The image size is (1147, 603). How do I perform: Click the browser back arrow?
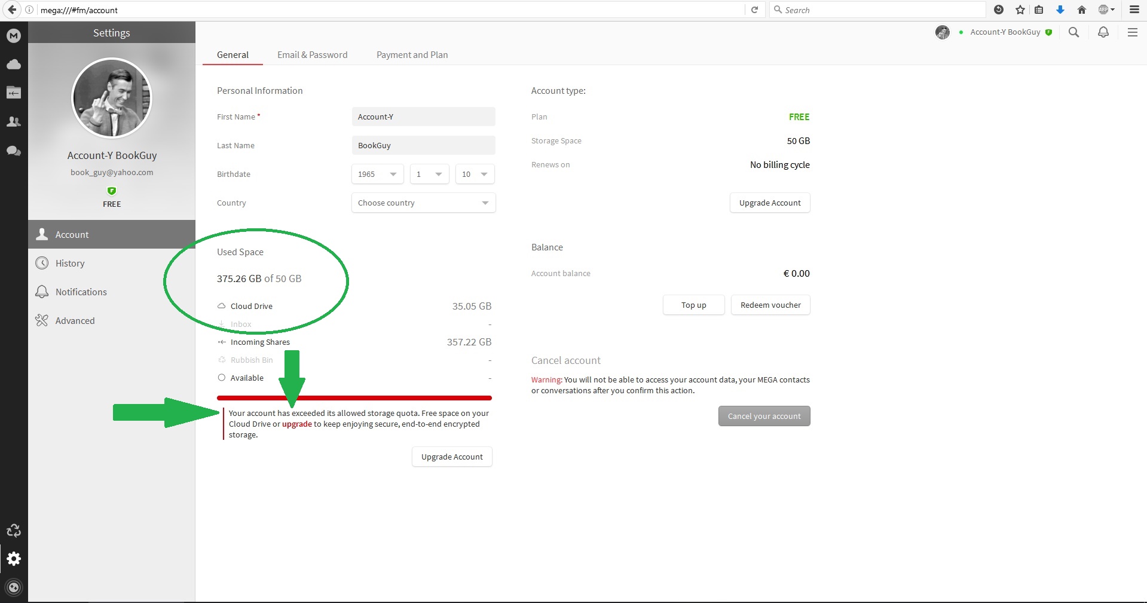[12, 10]
